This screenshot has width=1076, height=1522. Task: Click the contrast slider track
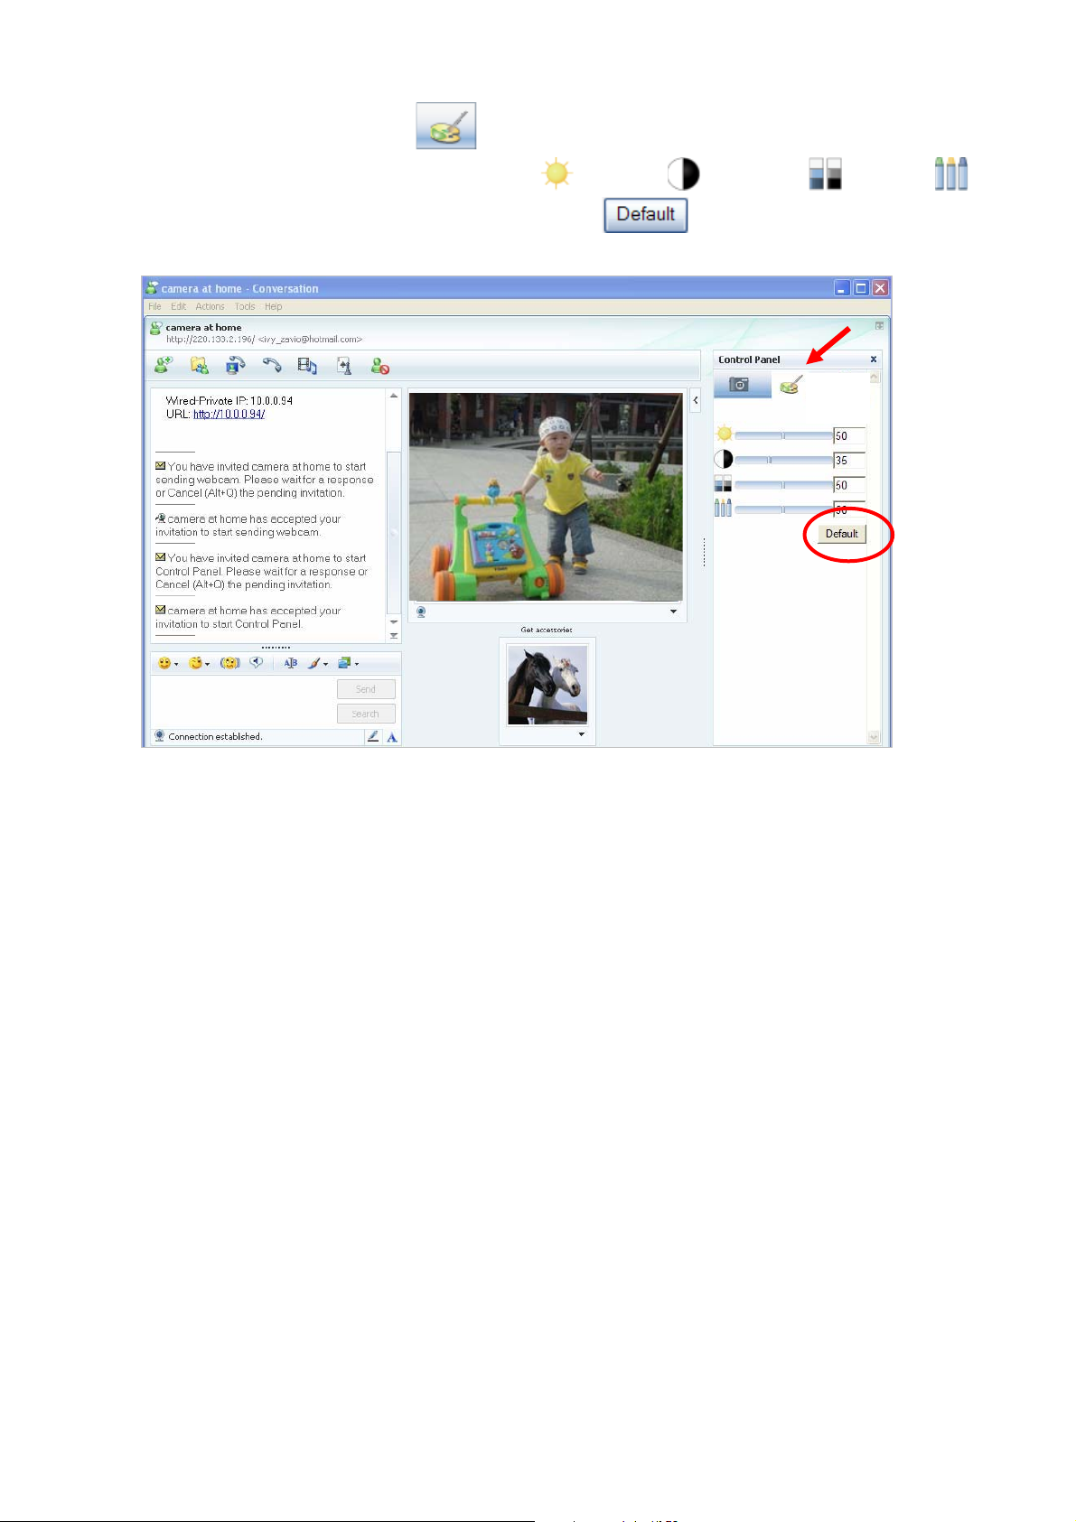pyautogui.click(x=783, y=460)
